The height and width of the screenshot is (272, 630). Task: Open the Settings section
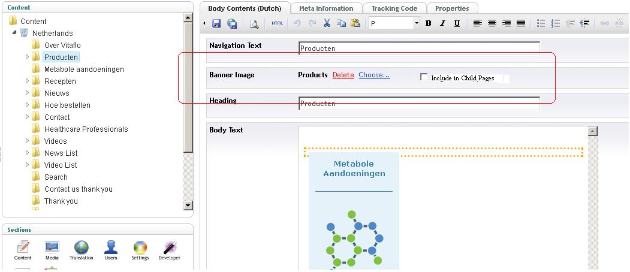(x=140, y=250)
